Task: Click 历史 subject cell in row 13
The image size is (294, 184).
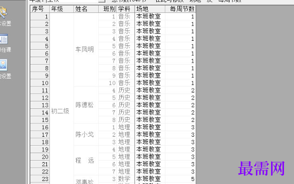Action: pos(126,105)
